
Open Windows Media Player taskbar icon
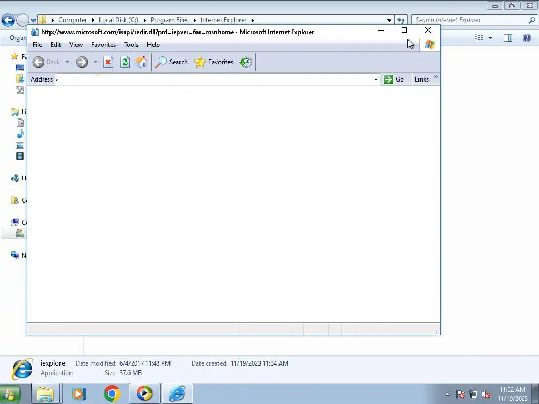point(144,393)
